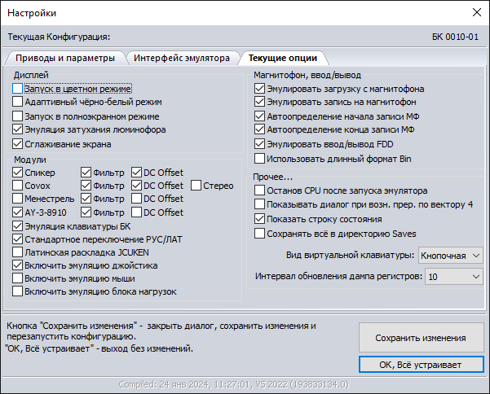
Task: Open the Вид виртуальной клавиатуры dropdown
Action: click(x=451, y=256)
